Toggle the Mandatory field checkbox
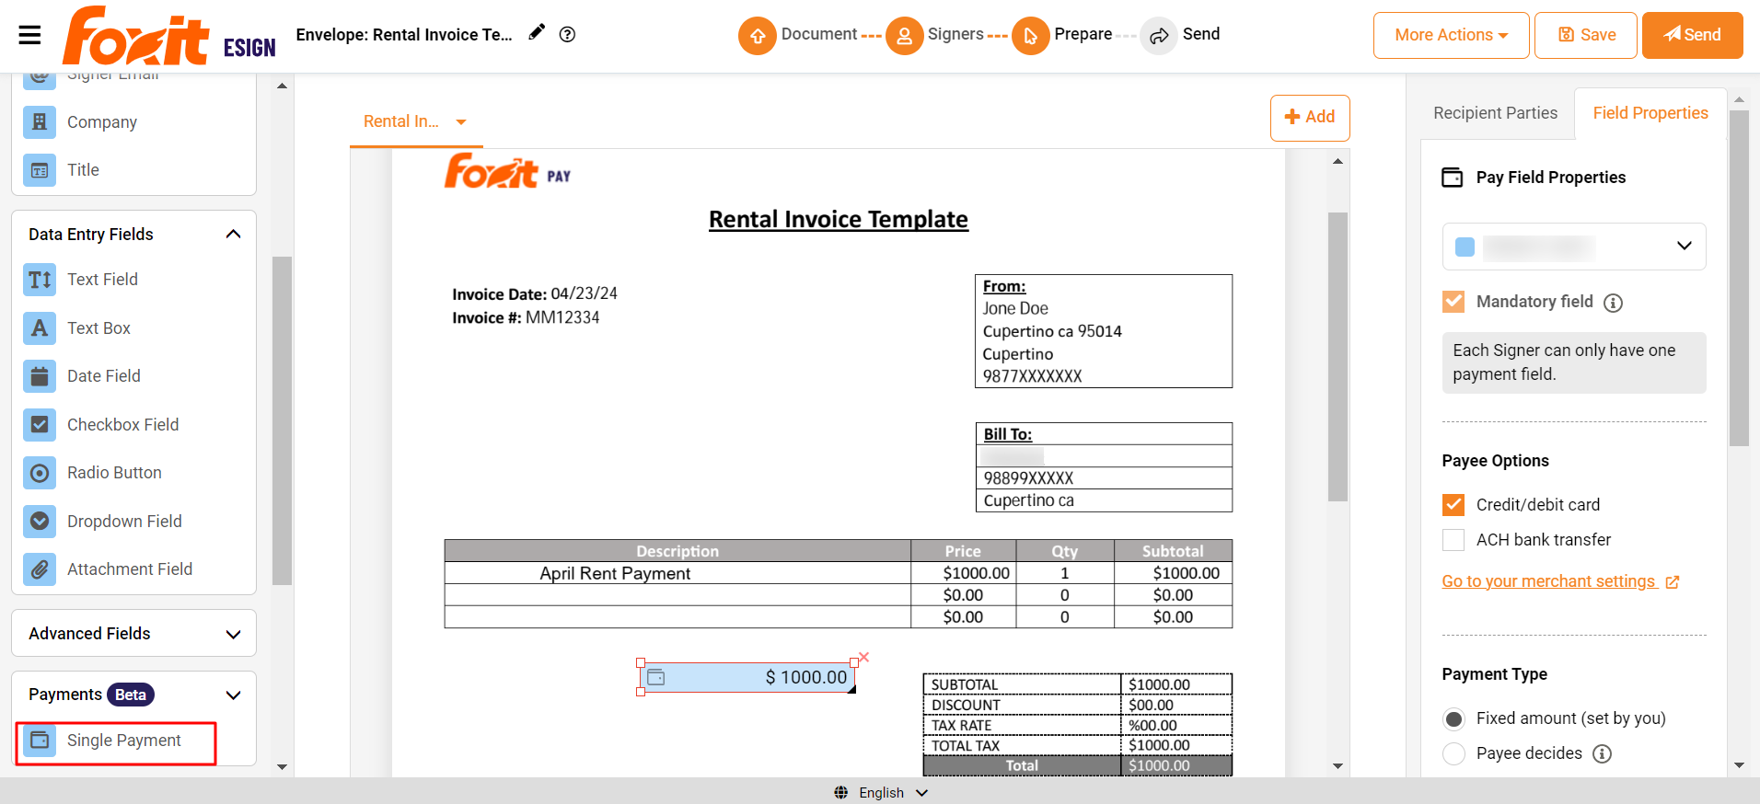 [x=1453, y=302]
